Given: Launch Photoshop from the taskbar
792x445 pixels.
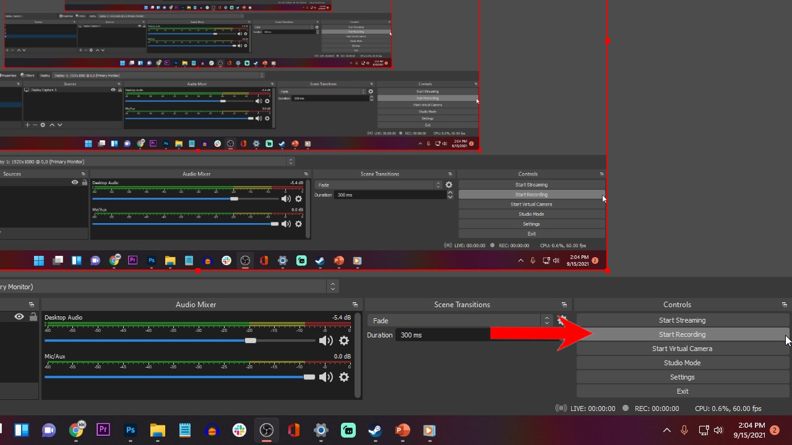Looking at the screenshot, I should pyautogui.click(x=131, y=430).
